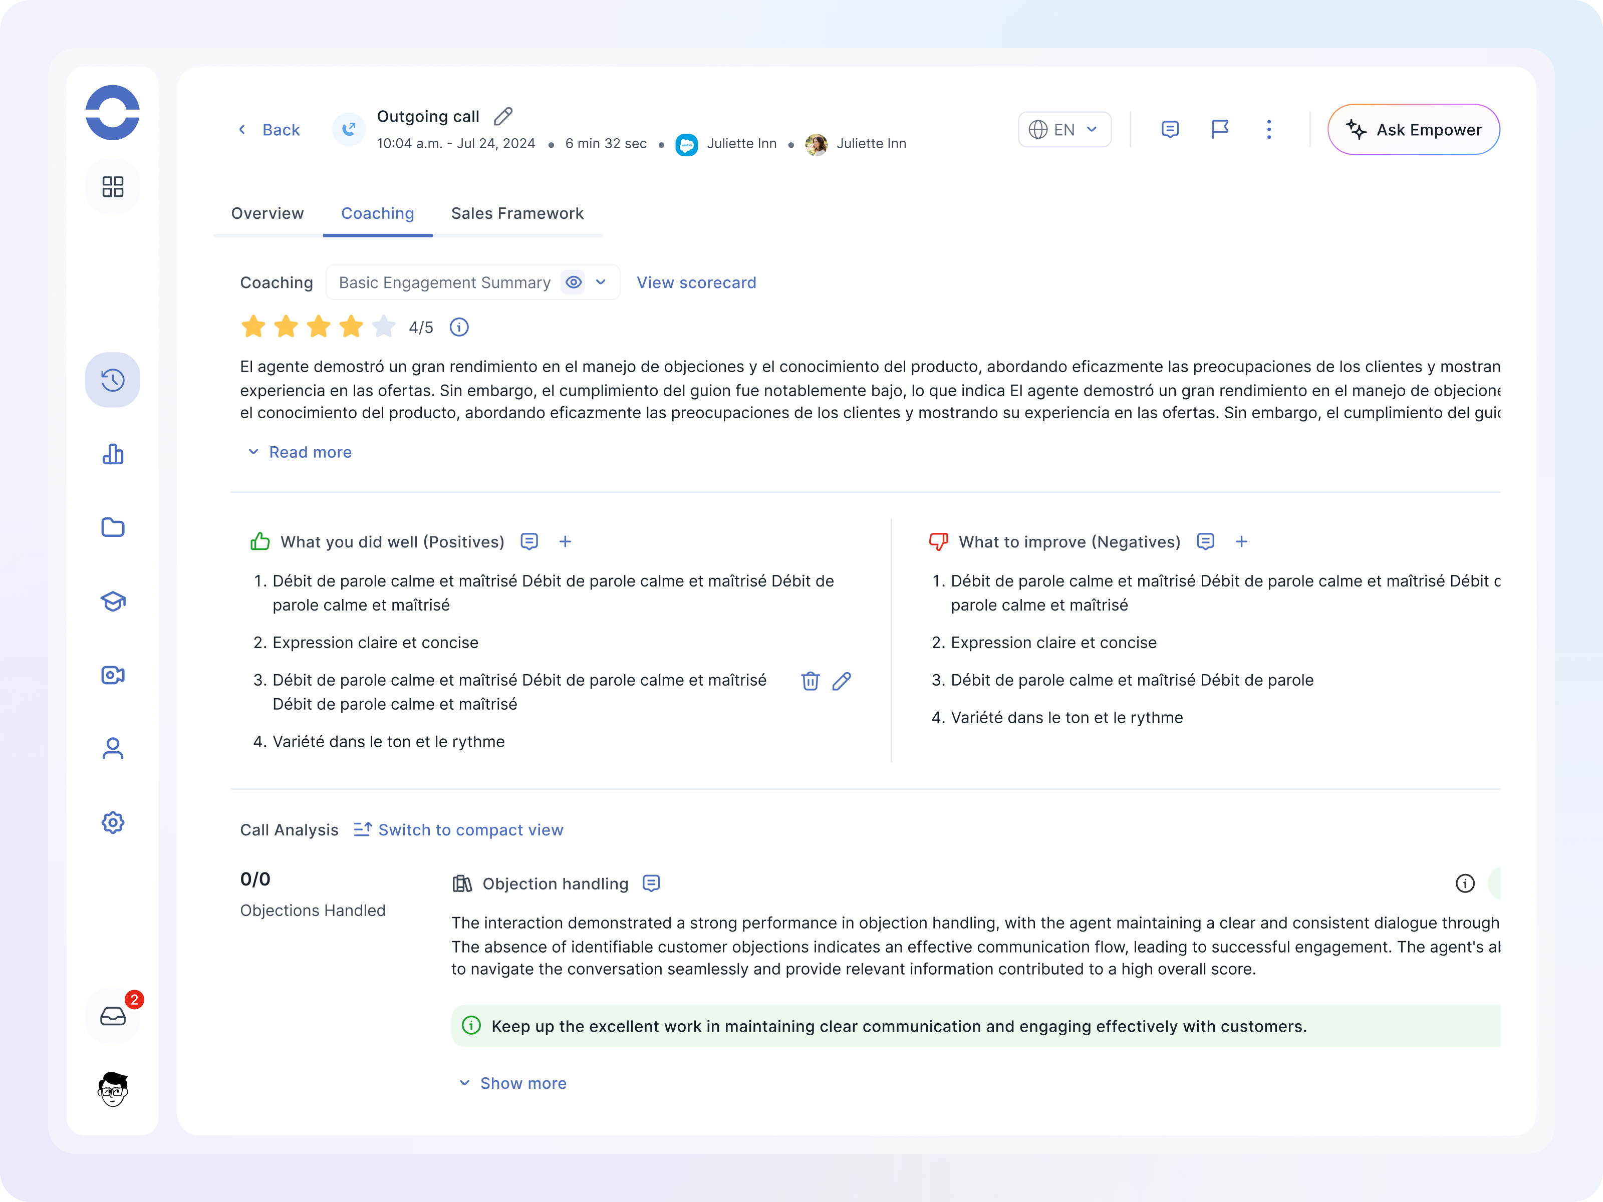Switch to the Overview tab
The height and width of the screenshot is (1202, 1603).
268,213
